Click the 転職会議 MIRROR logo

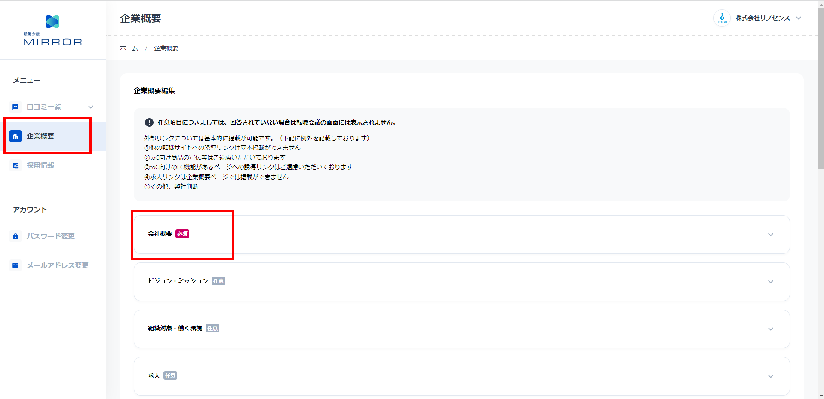coord(52,30)
